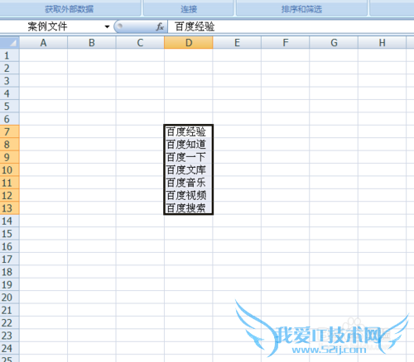Select row 12 header
This screenshot has height=362, width=414.
10,195
